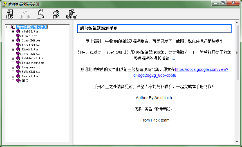The width and height of the screenshot is (242, 147).
Task: Click the Print (打印) toolbar icon
Action: (56, 12)
